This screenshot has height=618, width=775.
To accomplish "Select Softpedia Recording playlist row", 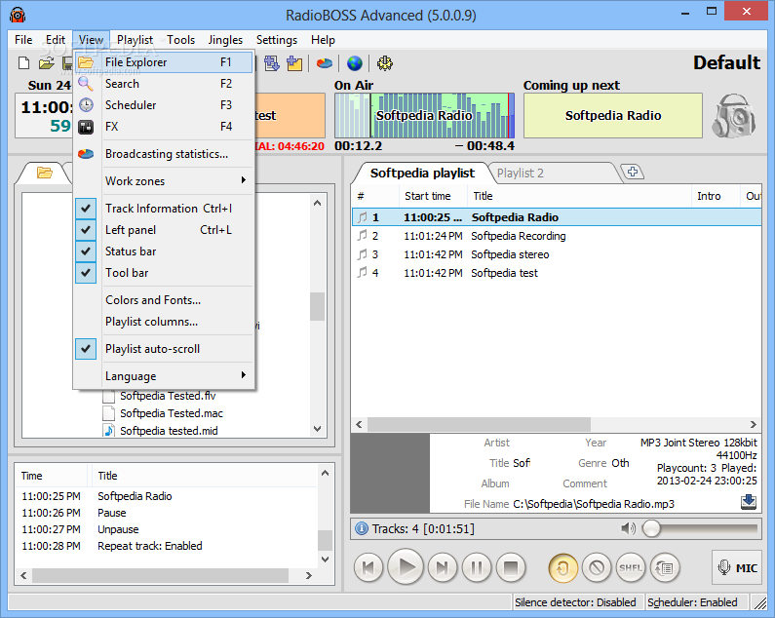I will tap(557, 236).
